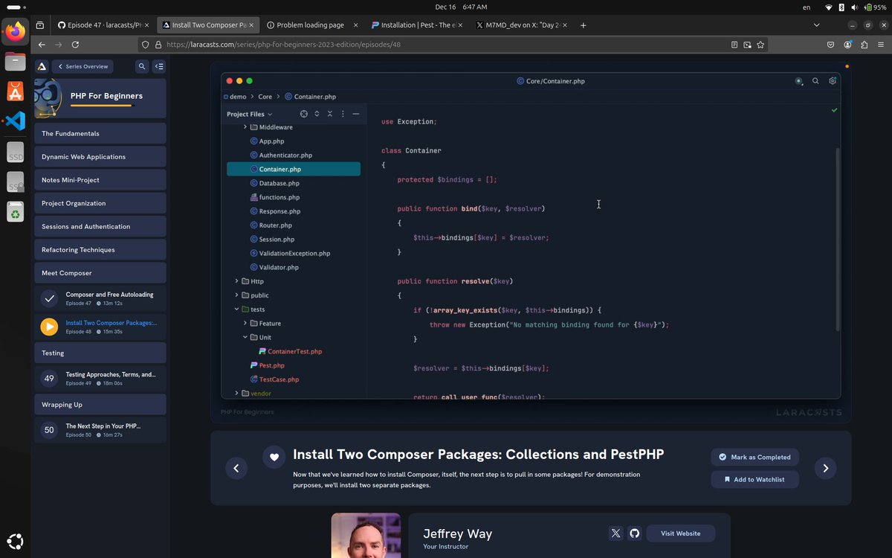The width and height of the screenshot is (892, 558).
Task: Open a new tab with the plus icon
Action: pos(583,25)
